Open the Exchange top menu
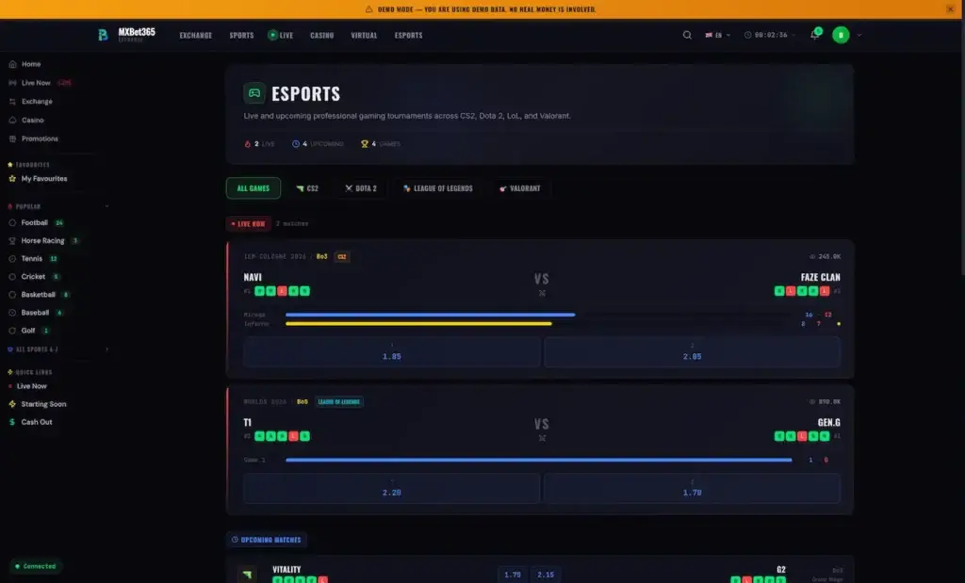965x583 pixels. click(x=196, y=35)
